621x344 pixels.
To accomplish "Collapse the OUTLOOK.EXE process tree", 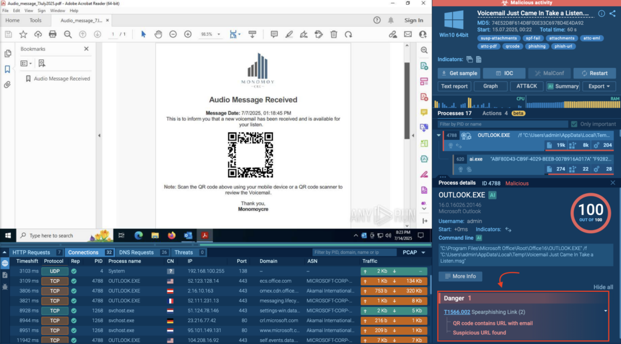I will 440,136.
